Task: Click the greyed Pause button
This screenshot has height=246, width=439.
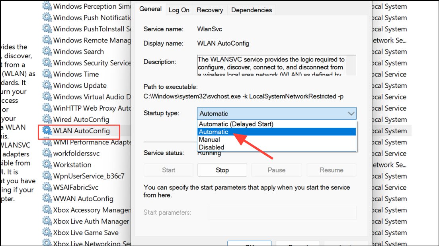Action: point(276,170)
